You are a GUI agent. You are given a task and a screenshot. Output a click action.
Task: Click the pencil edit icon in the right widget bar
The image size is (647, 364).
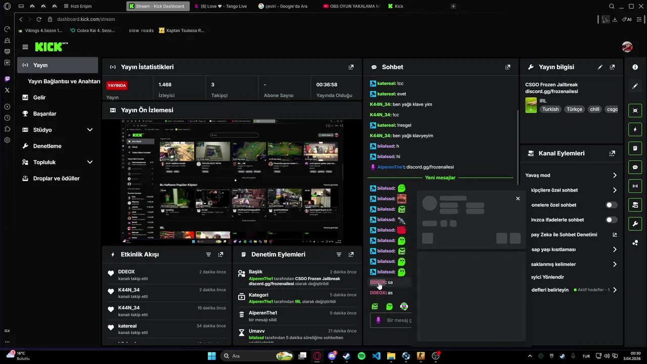[635, 86]
